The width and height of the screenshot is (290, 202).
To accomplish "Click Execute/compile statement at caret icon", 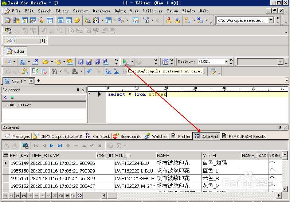I will 126,62.
